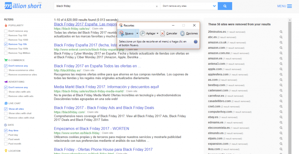Click the magnifier icon next to abc.es

(281, 37)
